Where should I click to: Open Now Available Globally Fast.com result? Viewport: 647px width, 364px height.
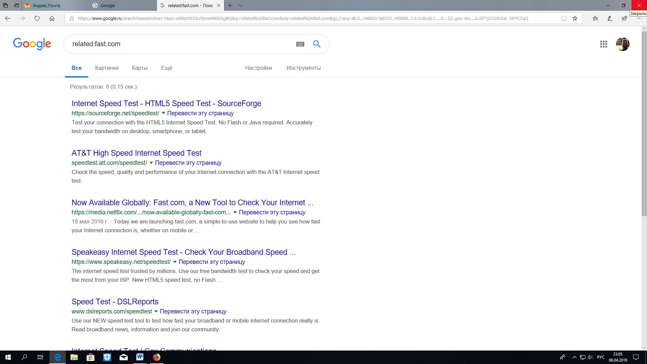pyautogui.click(x=192, y=203)
